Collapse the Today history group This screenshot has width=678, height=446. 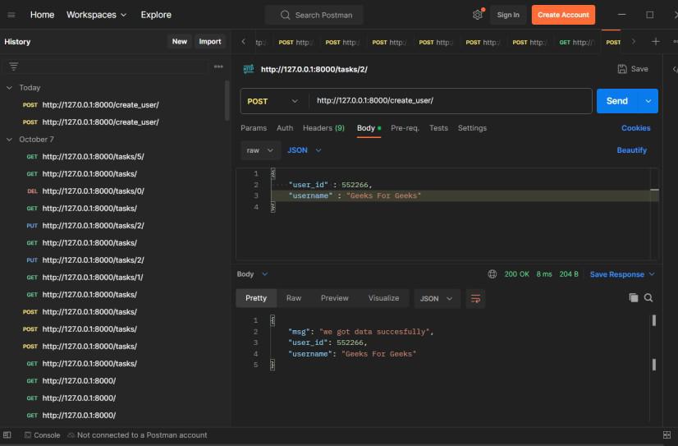click(x=10, y=88)
